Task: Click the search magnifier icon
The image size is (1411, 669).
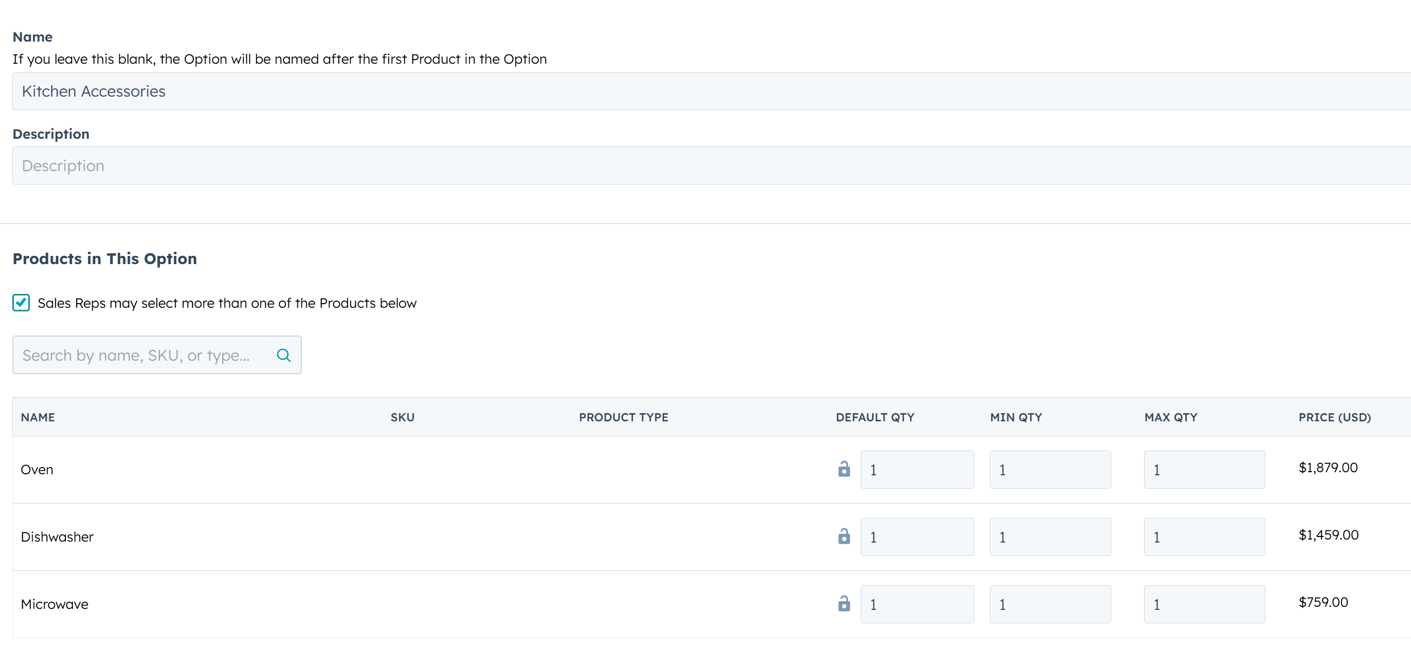Action: (284, 355)
